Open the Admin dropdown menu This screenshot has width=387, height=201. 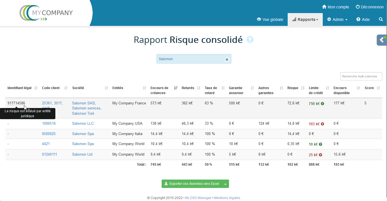point(337,19)
